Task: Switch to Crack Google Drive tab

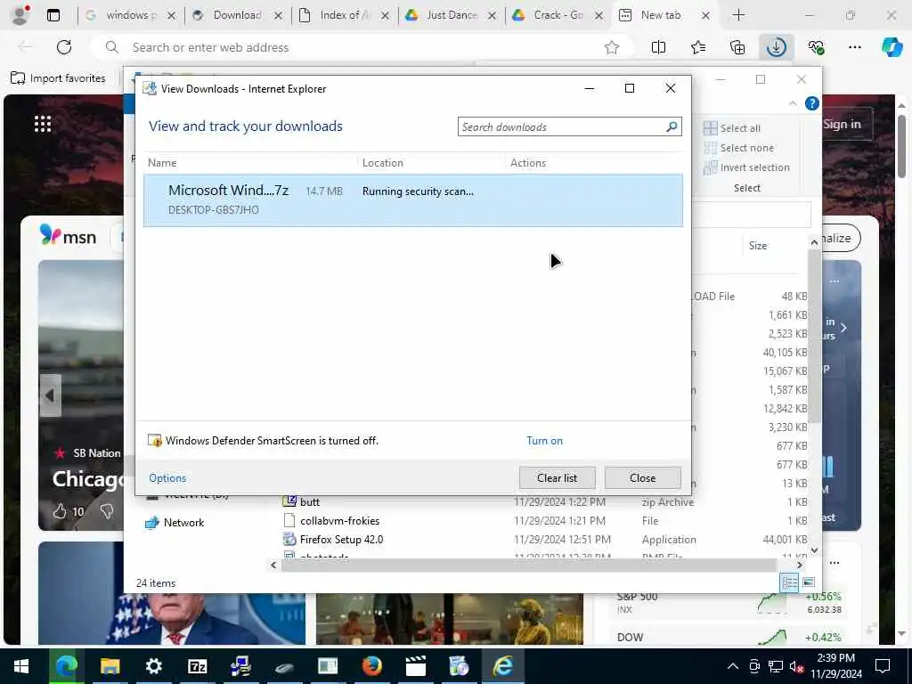Action: tap(558, 15)
